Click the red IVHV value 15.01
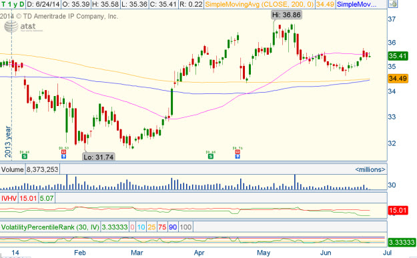Image resolution: width=417 pixels, height=258 pixels. pyautogui.click(x=28, y=198)
